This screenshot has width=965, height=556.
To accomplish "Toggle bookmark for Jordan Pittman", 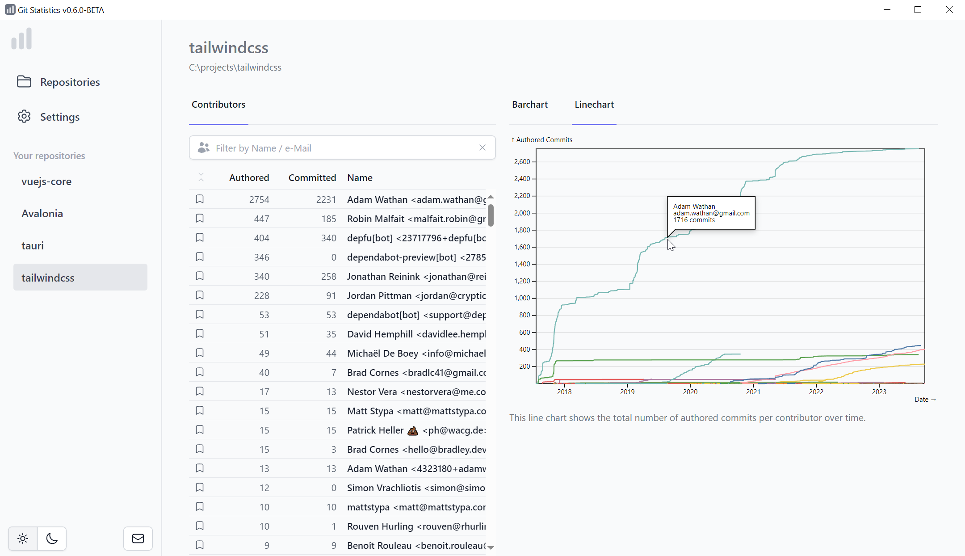I will (x=200, y=295).
